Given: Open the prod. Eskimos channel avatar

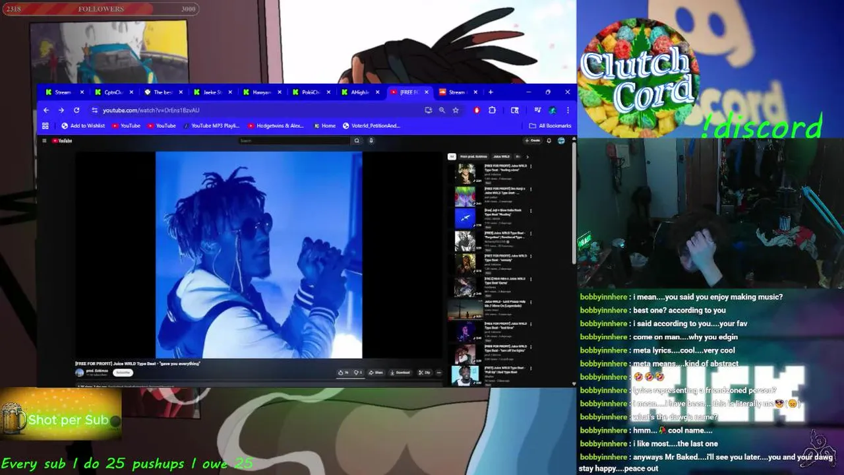Looking at the screenshot, I should tap(79, 373).
